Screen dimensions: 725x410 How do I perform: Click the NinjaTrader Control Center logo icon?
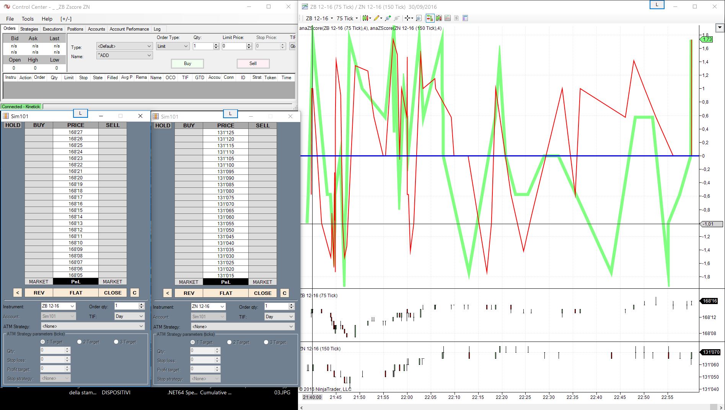(x=7, y=7)
